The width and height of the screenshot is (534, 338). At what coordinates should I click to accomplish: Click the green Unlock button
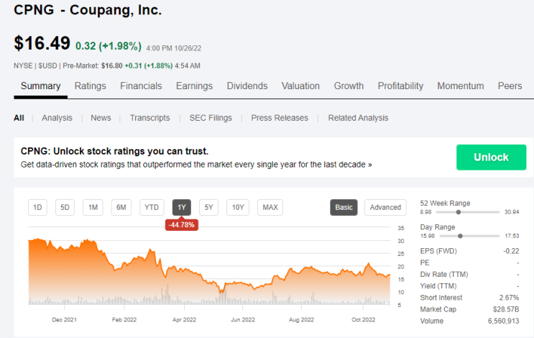[x=491, y=157]
